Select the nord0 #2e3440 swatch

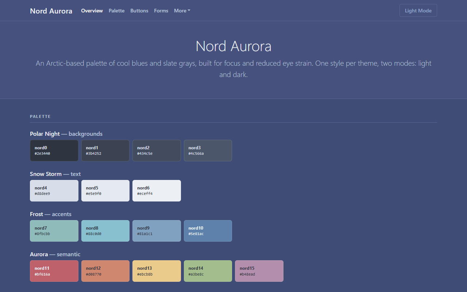click(x=54, y=150)
